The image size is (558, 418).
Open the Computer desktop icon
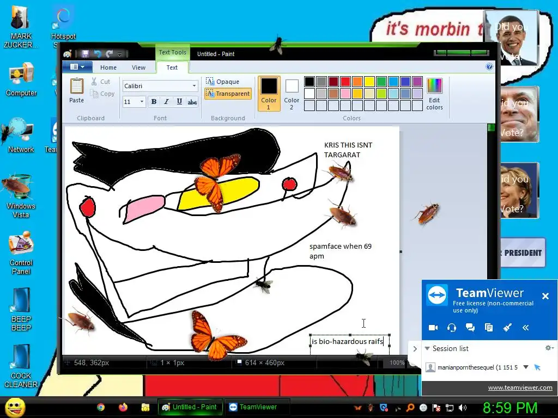21,79
